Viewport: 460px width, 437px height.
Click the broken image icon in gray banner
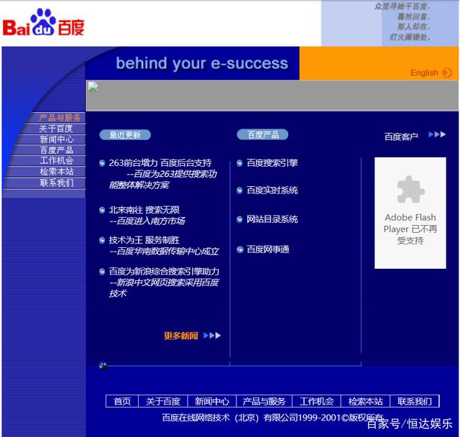(93, 87)
